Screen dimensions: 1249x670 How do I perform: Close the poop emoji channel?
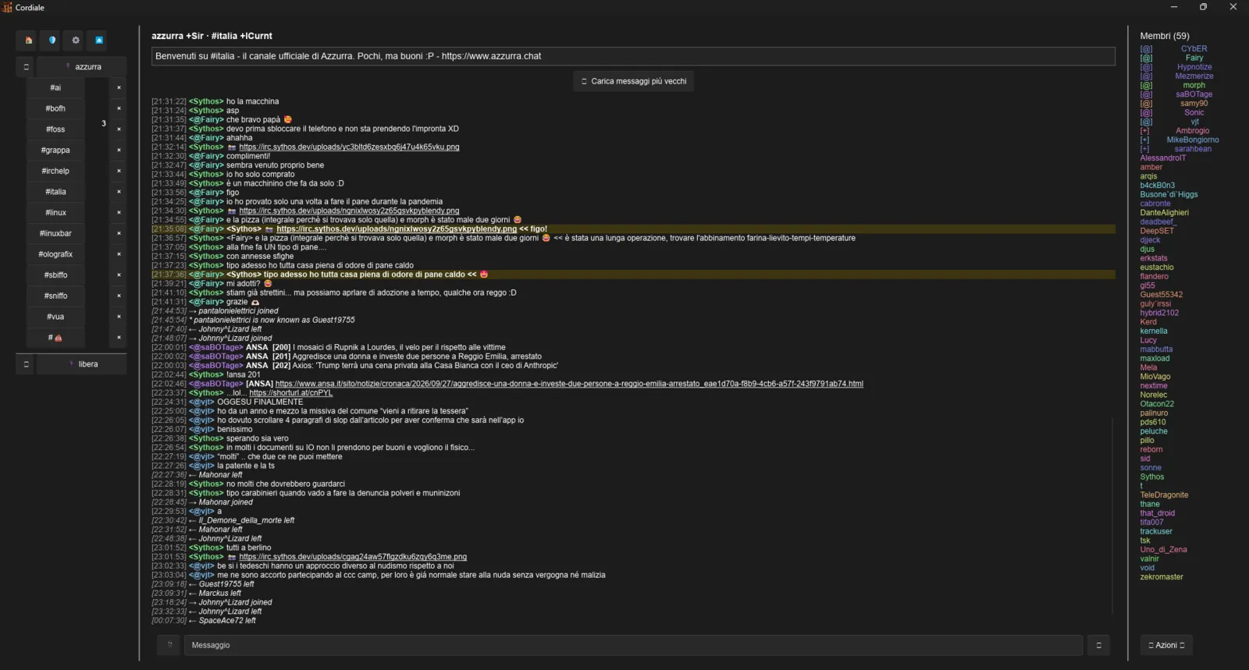coord(119,338)
